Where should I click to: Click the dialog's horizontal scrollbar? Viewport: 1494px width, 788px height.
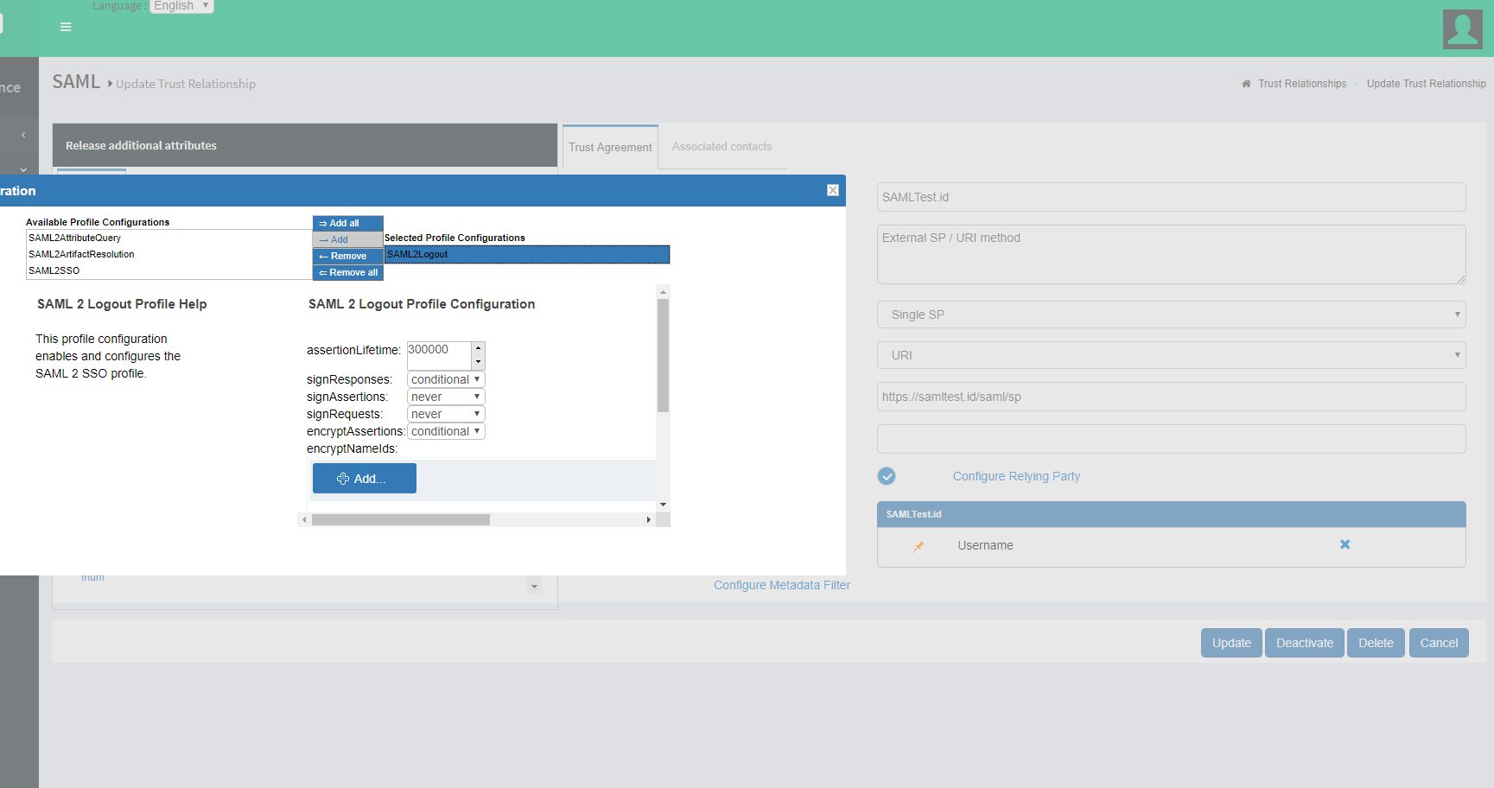pos(401,520)
